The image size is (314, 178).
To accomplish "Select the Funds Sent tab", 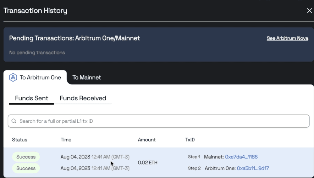I will [x=32, y=98].
